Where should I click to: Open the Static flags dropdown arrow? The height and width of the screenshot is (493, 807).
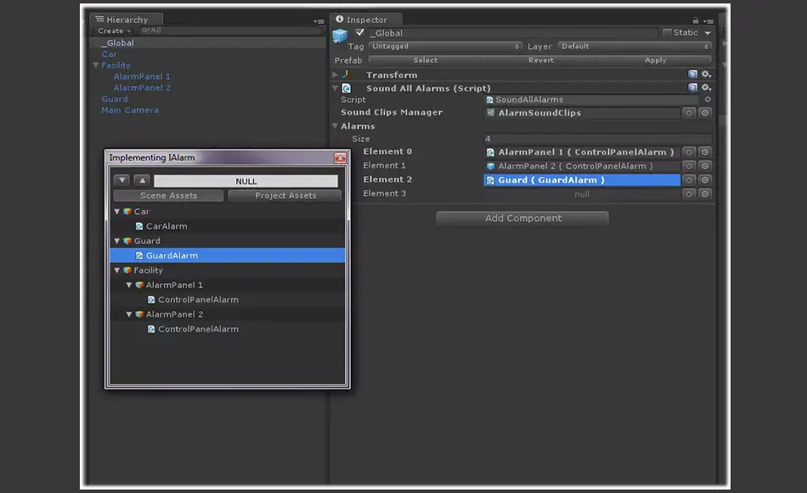pos(708,33)
